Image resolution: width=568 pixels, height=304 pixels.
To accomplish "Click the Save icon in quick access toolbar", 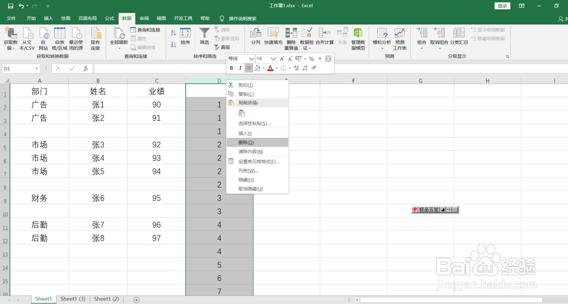I will 10,6.
